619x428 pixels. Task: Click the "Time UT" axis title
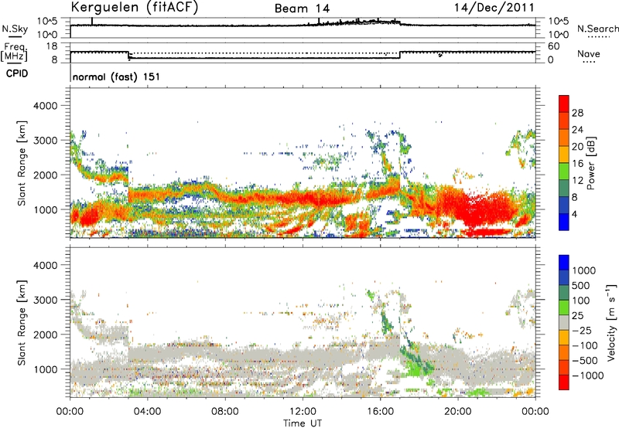(x=303, y=423)
